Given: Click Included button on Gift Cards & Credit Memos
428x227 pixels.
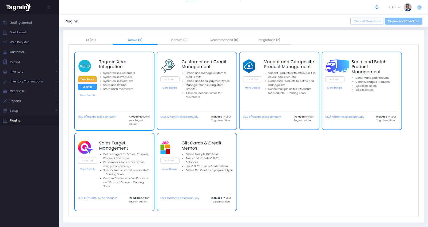Looking at the screenshot, I should click(x=170, y=161).
